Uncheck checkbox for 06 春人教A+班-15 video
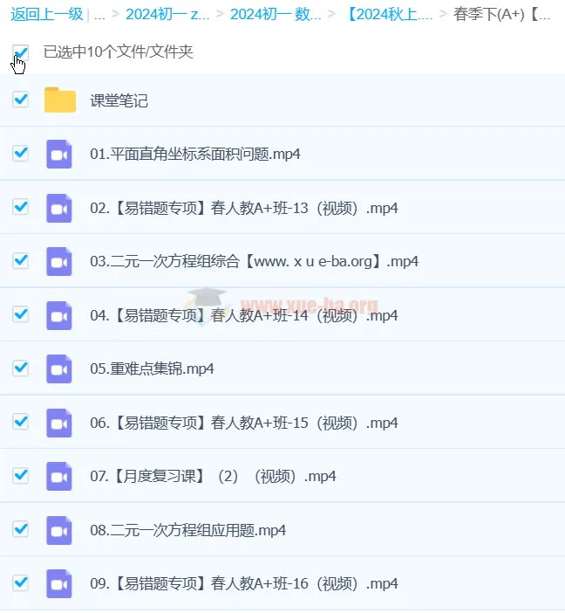This screenshot has width=565, height=613. pos(20,422)
